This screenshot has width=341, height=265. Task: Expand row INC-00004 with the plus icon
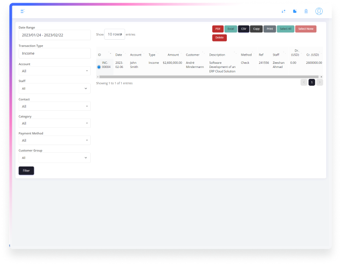click(x=99, y=67)
